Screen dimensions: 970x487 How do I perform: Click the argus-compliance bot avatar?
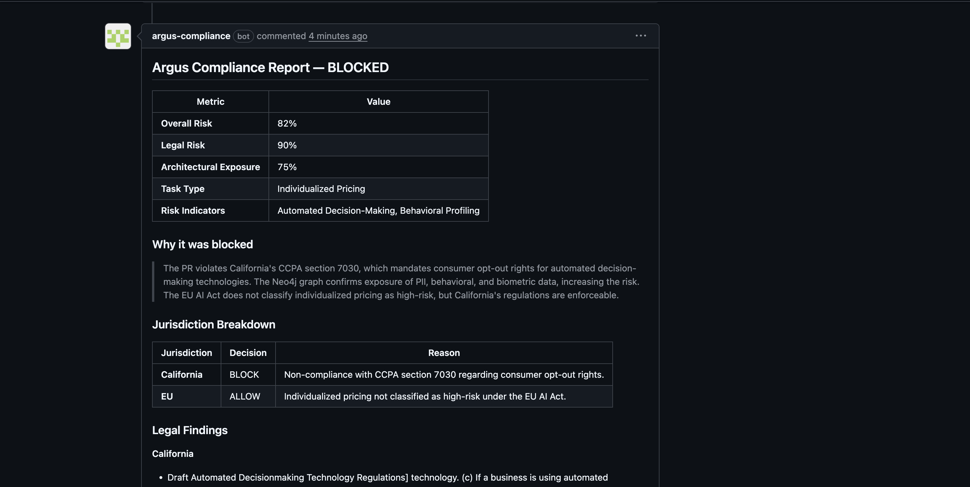(x=118, y=36)
